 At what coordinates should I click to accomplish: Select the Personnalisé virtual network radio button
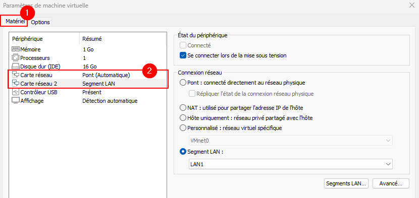[183, 128]
